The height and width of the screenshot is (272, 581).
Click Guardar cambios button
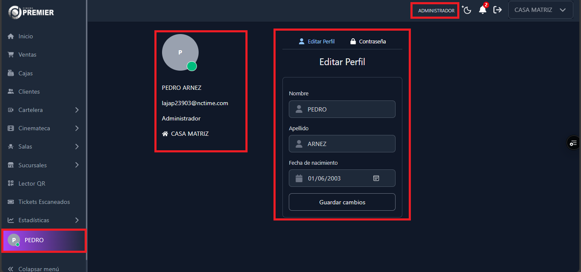[x=342, y=202]
